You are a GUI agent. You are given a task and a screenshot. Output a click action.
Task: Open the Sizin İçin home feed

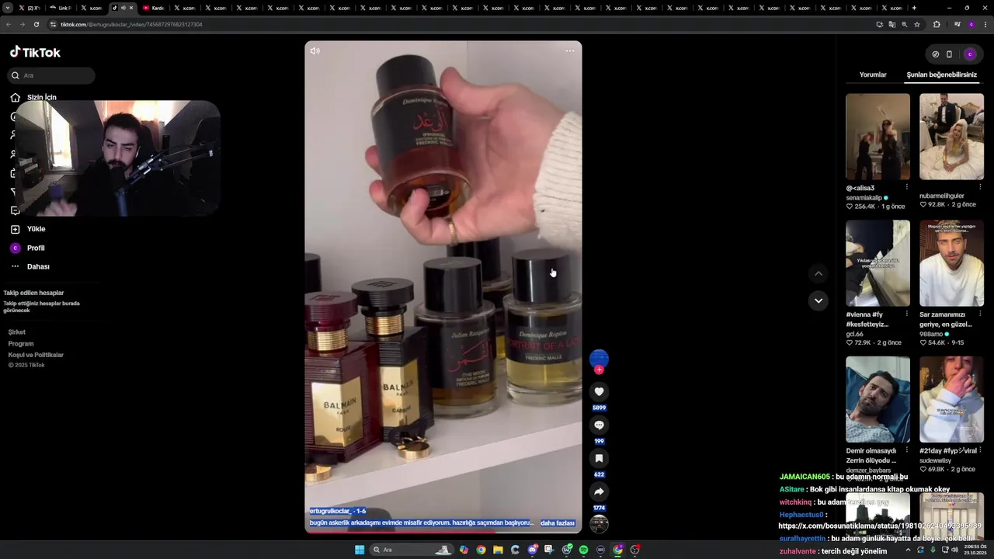(33, 97)
